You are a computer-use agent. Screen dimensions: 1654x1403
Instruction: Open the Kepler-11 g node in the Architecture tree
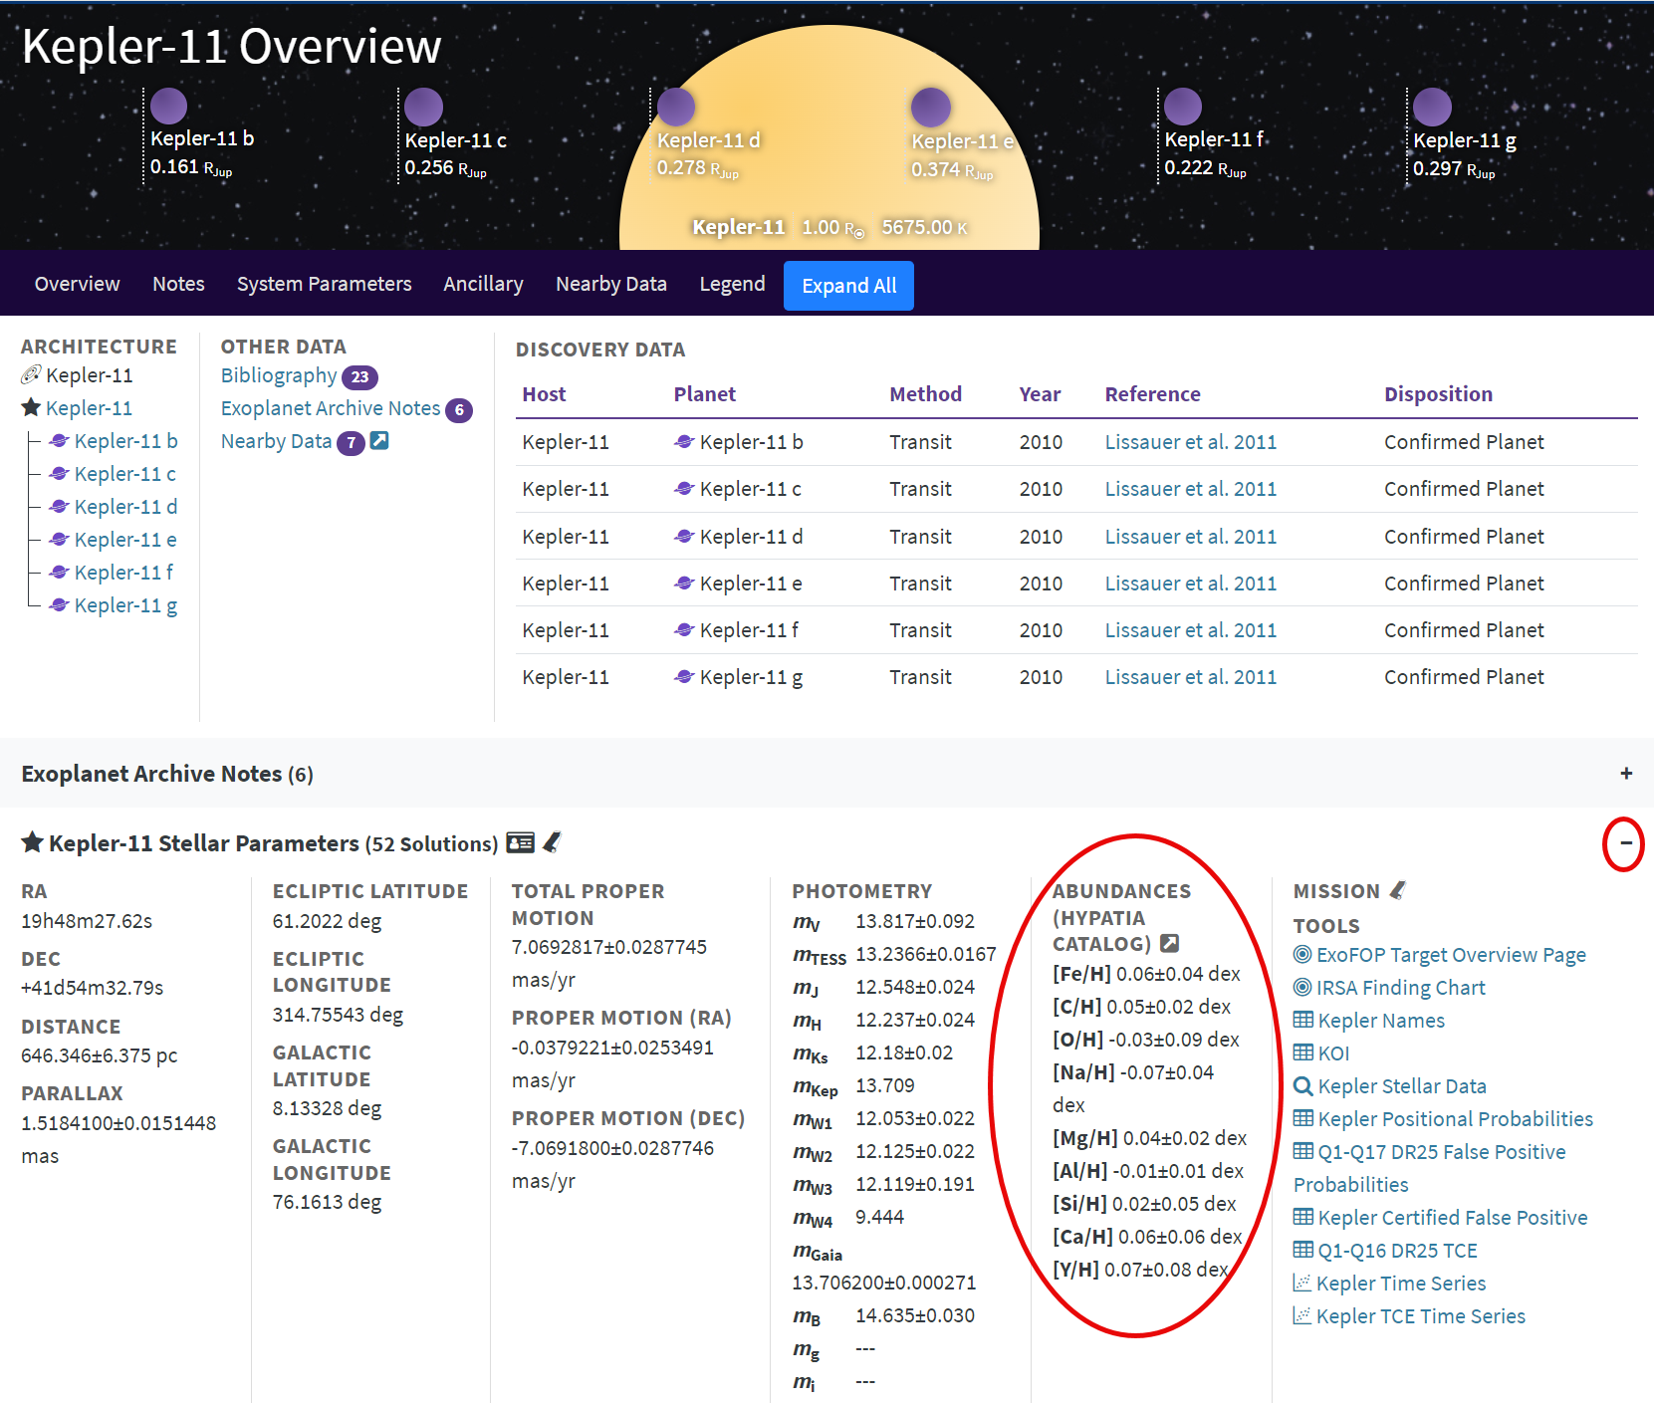click(125, 604)
